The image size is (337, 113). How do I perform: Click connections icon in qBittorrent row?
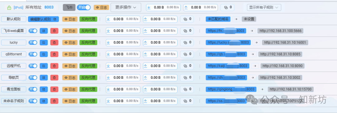tap(185, 54)
